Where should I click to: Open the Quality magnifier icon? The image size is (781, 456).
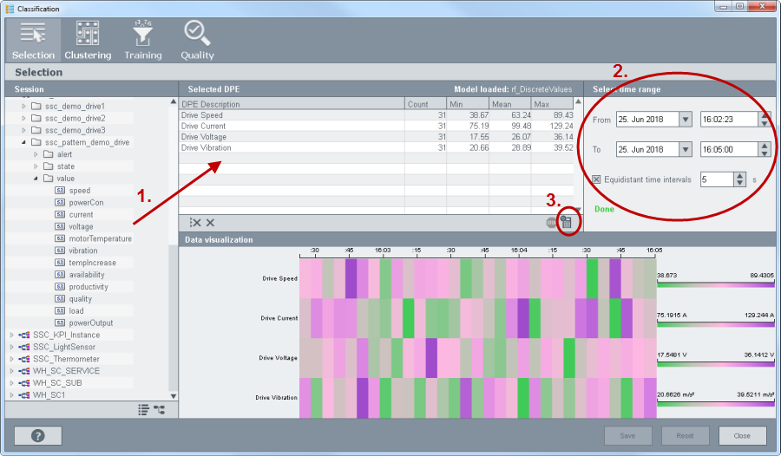click(x=197, y=41)
